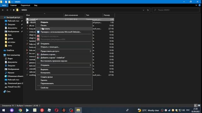Viewport: 202px width, 113px height.
Task: Open the weather widget 22°C Mostly clear
Action: point(148,110)
